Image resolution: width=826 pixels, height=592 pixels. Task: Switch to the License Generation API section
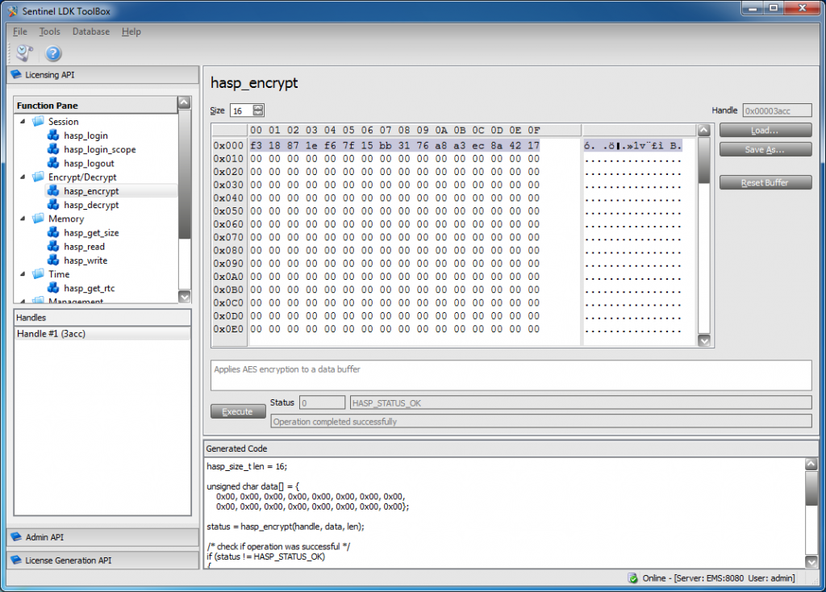pos(102,561)
